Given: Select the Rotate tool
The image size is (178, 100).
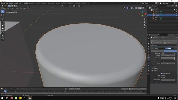Looking at the screenshot, I should pos(3,22).
